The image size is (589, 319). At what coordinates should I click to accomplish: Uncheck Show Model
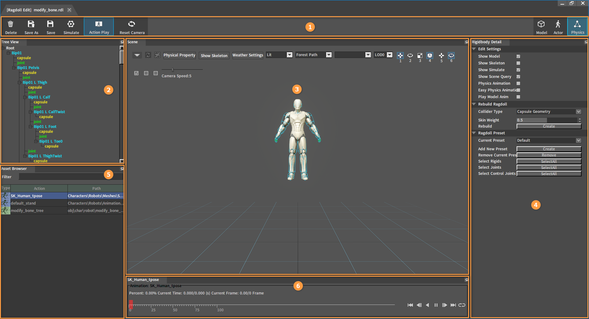point(518,56)
